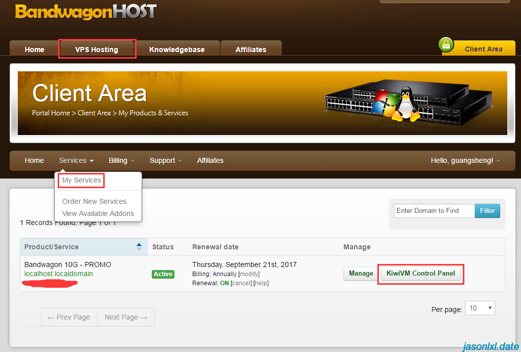Click the cancel renewal link
Screen dimensions: 521x352
[x=241, y=283]
